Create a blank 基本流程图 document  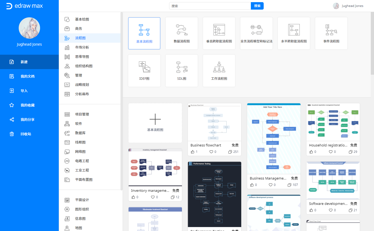point(155,123)
